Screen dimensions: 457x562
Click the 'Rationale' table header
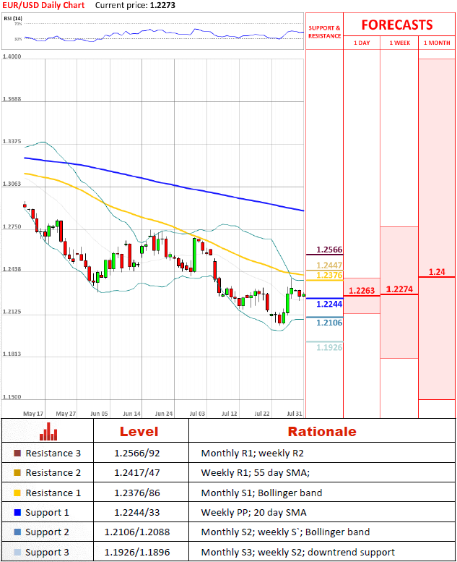coord(322,432)
